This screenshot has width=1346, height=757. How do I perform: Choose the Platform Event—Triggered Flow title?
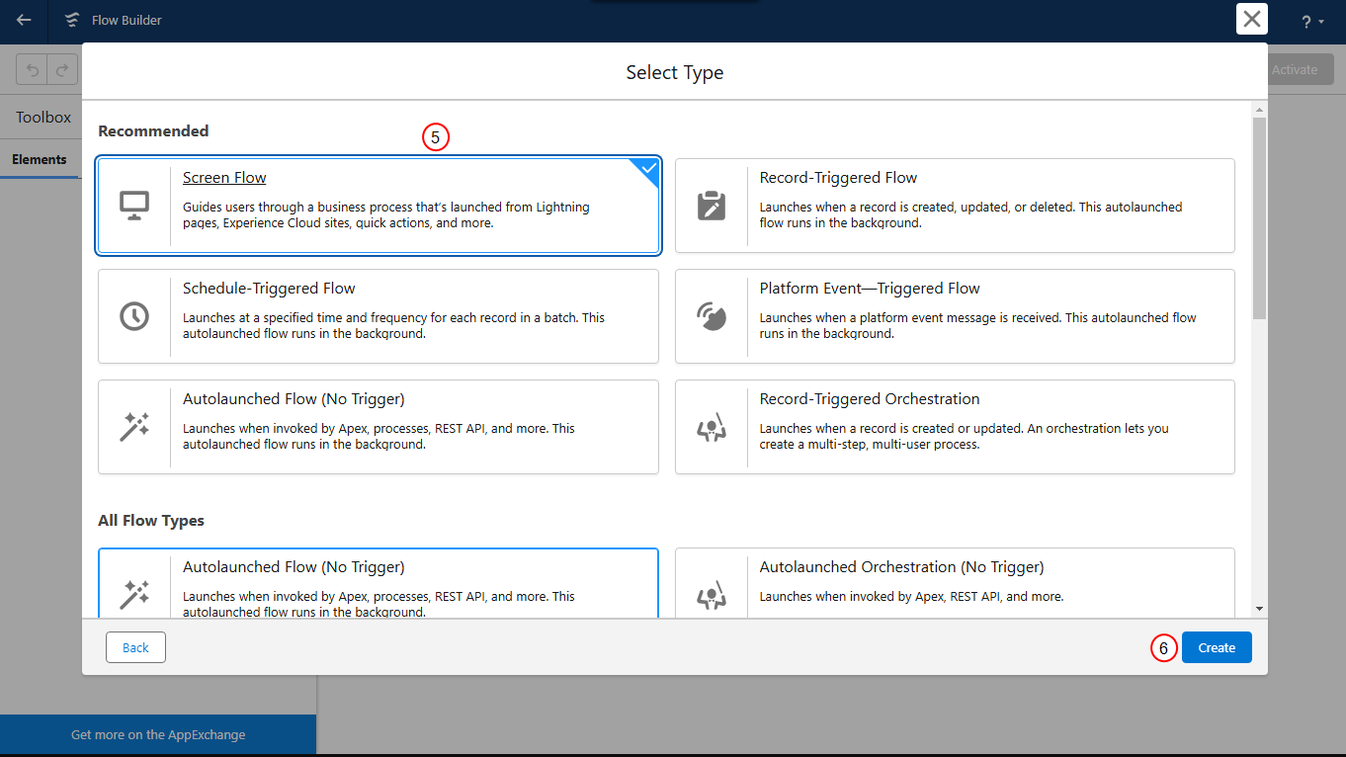coord(870,289)
